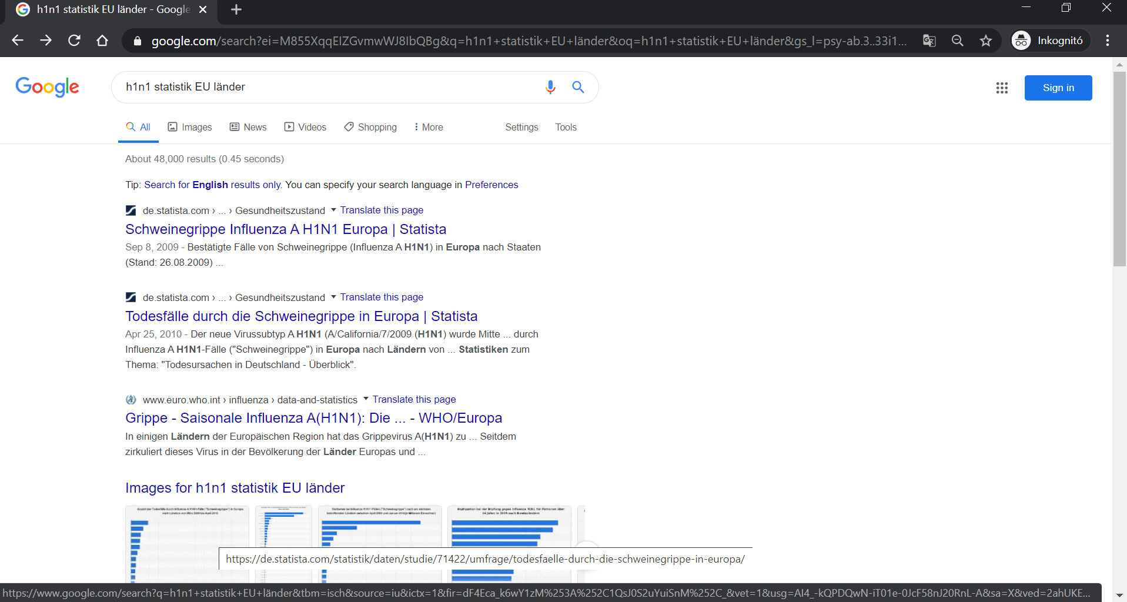Click the About 48,000 results text
1127x602 pixels.
coord(205,159)
